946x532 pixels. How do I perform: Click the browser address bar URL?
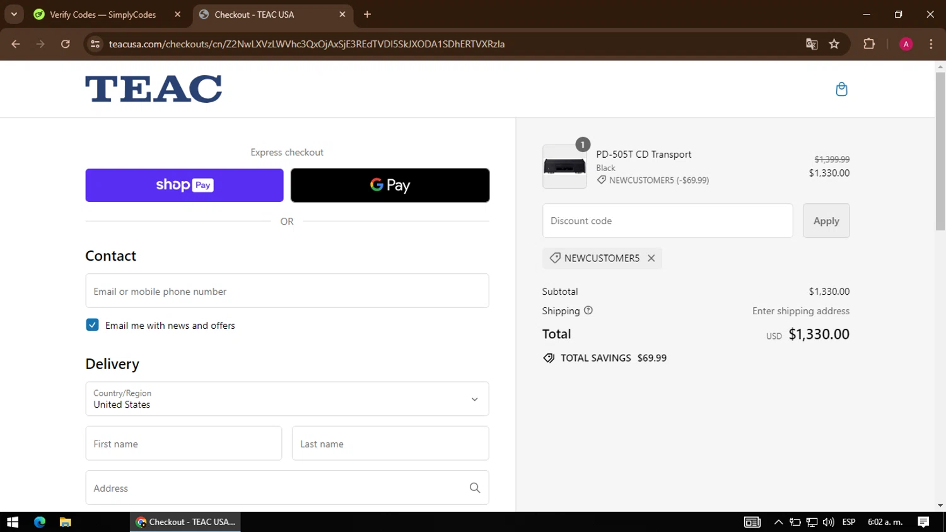click(x=307, y=44)
